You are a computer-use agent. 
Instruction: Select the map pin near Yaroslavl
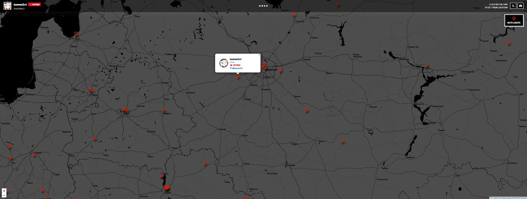(293, 14)
